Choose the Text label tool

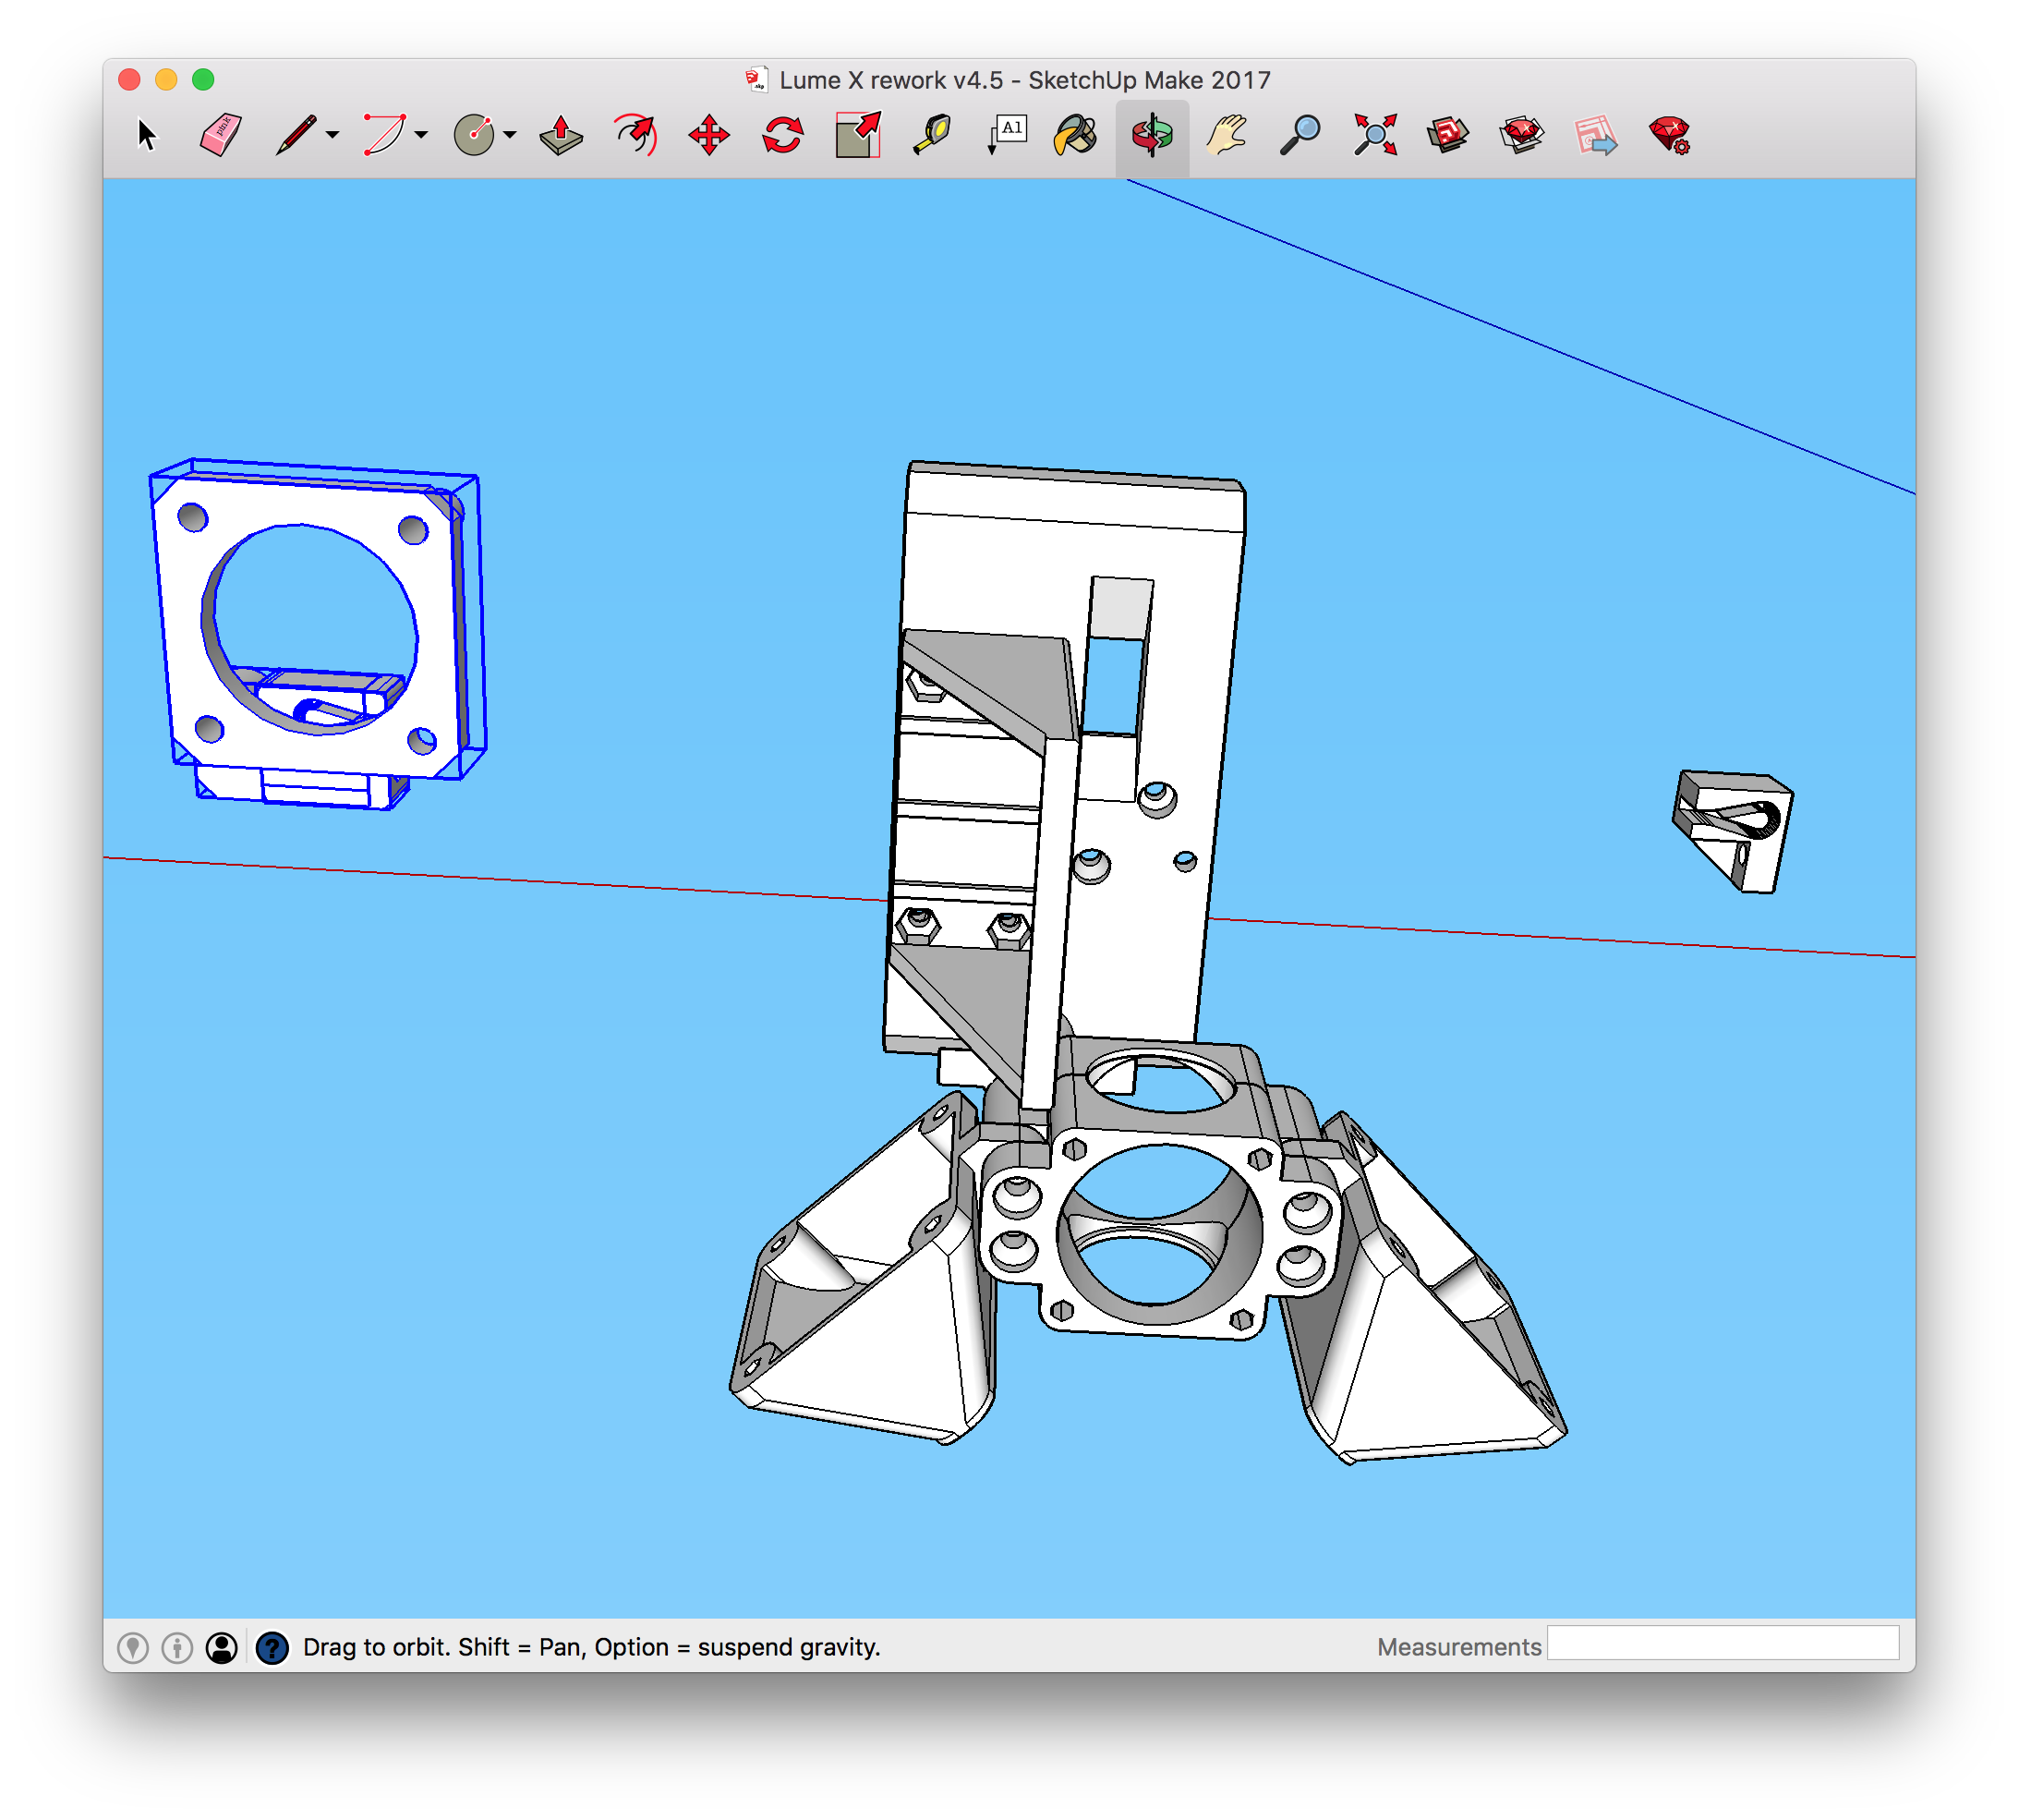pos(1007,135)
